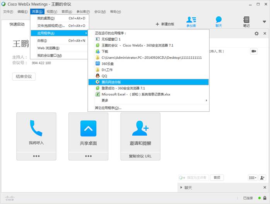Choose Whiteboard menu item
270x204 pixels.
(x=60, y=41)
